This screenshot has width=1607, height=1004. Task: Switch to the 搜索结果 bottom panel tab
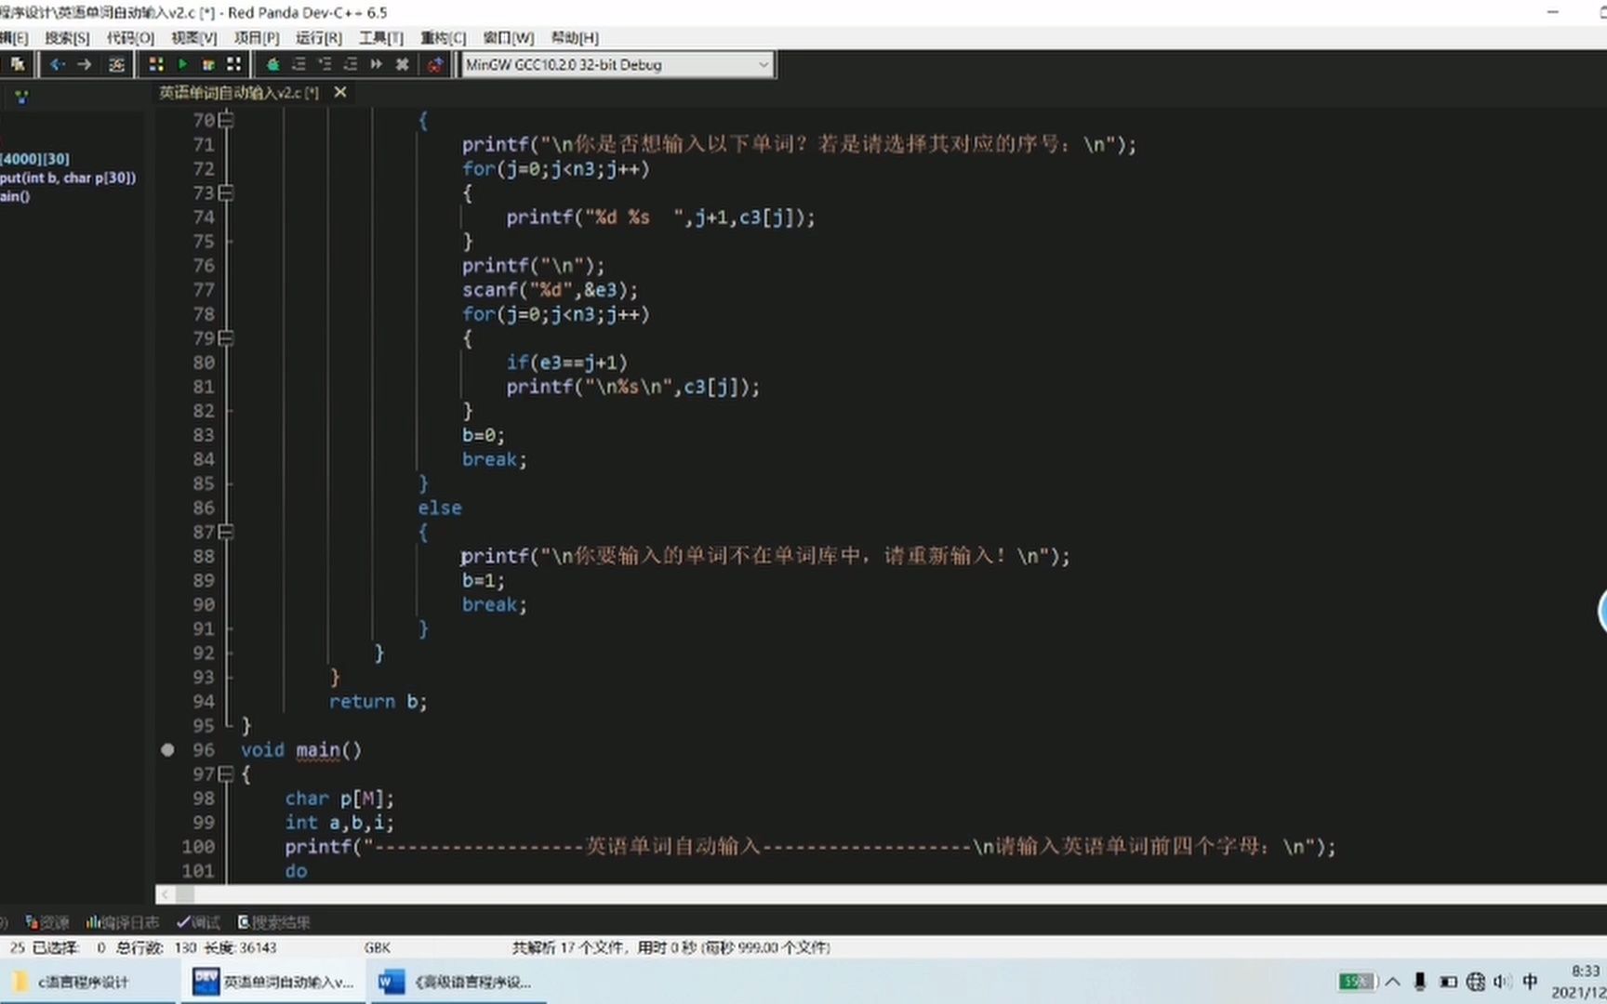(274, 922)
